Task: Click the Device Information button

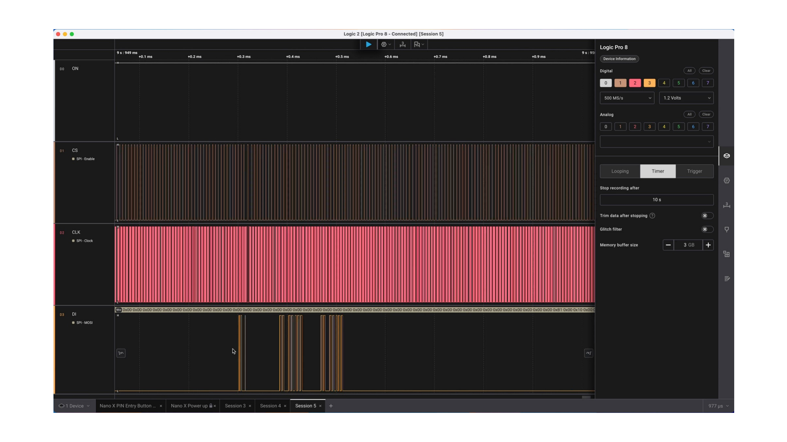Action: pos(619,59)
